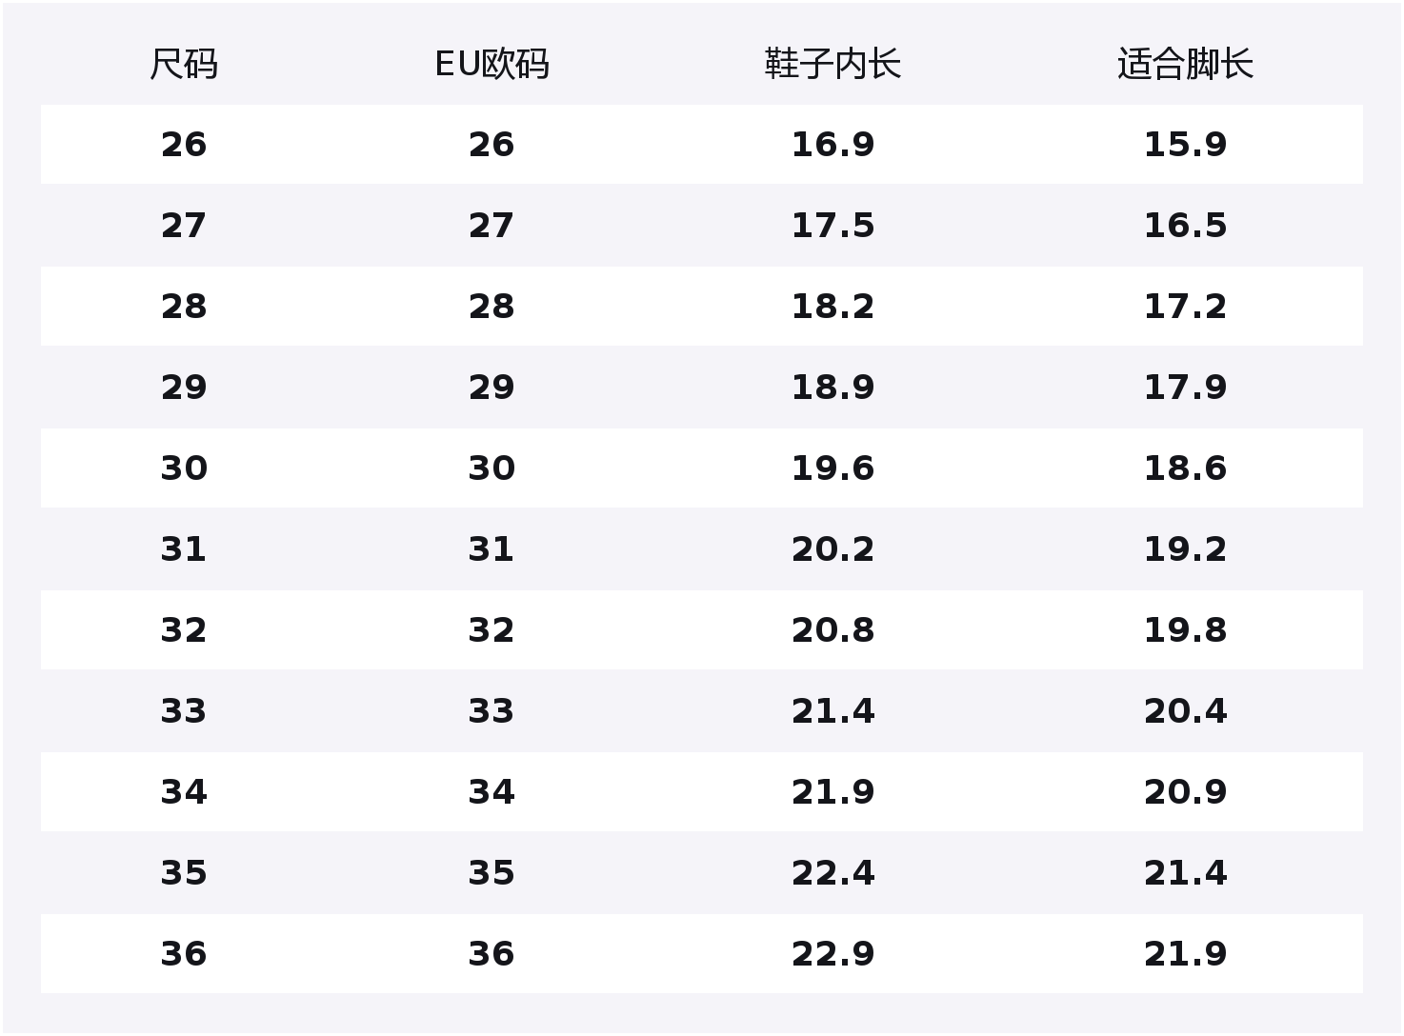Click the 鞋子内长 column header
Viewport: 1404px width, 1036px height.
coord(832,65)
